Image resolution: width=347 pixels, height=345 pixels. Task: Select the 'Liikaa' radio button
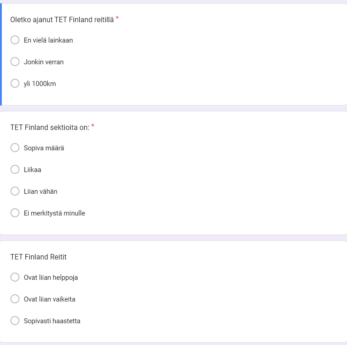coord(15,170)
